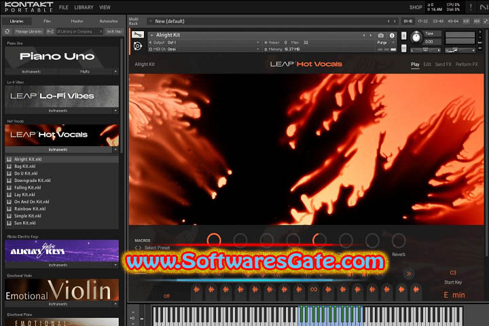Image resolution: width=489 pixels, height=326 pixels.
Task: Click the warning exclamation icon in top bar
Action: click(471, 7)
